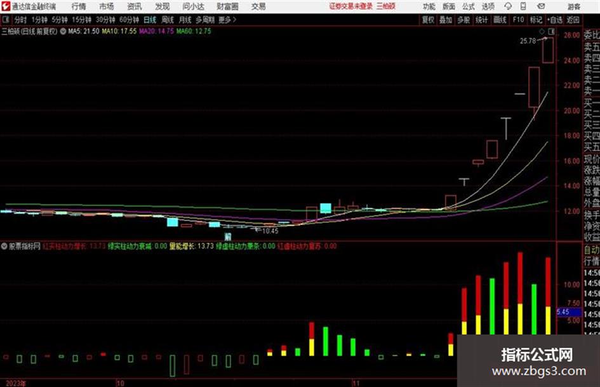Viewport: 600px width, 387px height.
Task: Switch to the 月线 monthly tab
Action: (x=185, y=20)
